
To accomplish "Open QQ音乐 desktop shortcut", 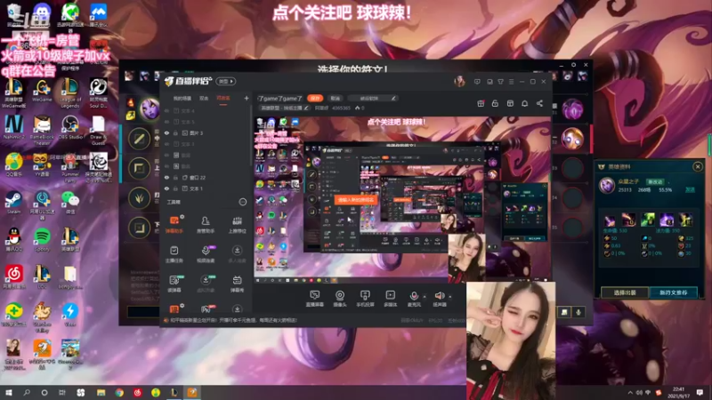I will [13, 165].
